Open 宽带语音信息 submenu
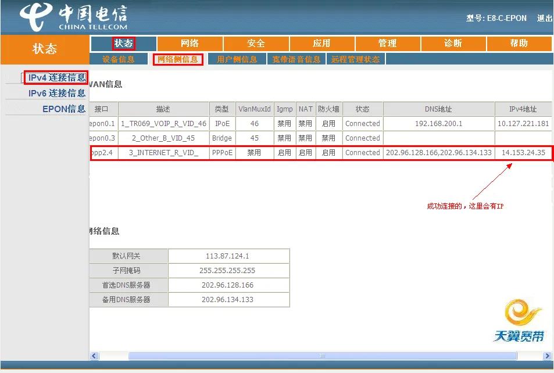Screen dimensions: 554x373 tap(296, 59)
